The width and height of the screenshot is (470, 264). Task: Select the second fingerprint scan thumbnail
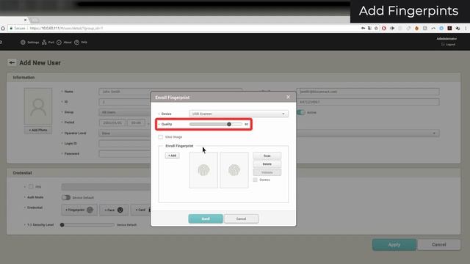pos(234,170)
